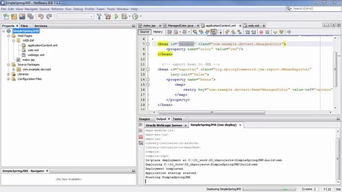Click the Build Project hammer icon
This screenshot has height=192, width=342.
click(99, 17)
